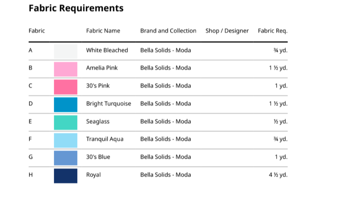Click the Fabric Req. column header
The image size is (351, 204).
(273, 31)
